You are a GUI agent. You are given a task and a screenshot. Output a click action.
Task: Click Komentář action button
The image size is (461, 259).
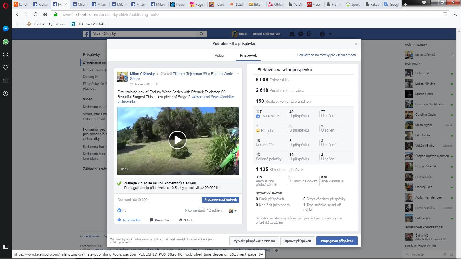click(x=159, y=220)
